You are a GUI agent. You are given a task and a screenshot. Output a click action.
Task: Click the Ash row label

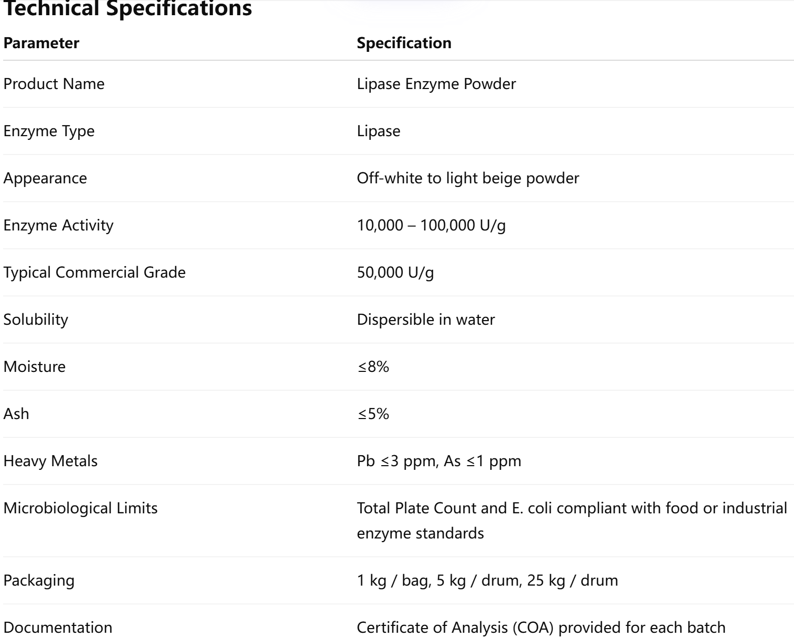16,414
